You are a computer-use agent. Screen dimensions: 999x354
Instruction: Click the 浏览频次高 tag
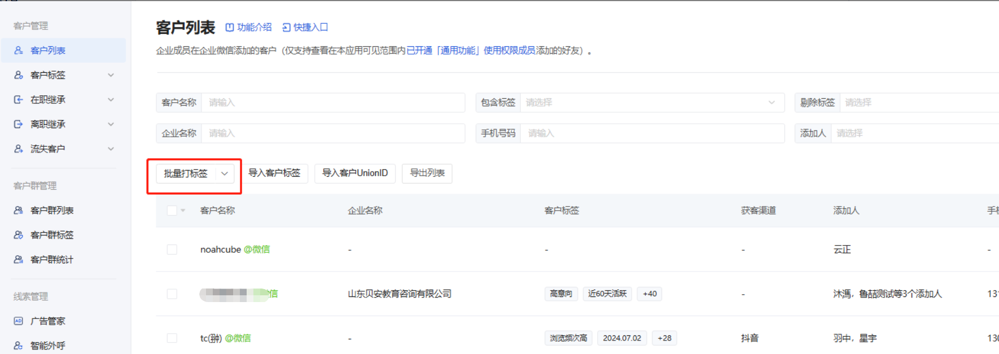point(568,338)
